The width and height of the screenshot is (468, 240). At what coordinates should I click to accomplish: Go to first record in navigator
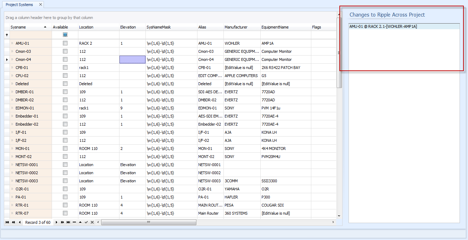point(7,222)
